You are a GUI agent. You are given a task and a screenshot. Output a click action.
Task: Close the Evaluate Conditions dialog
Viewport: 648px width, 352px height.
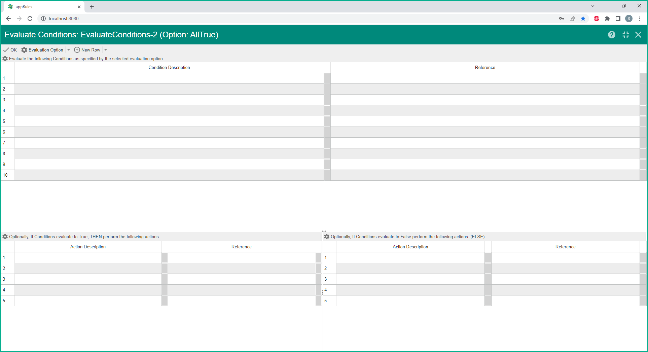638,35
